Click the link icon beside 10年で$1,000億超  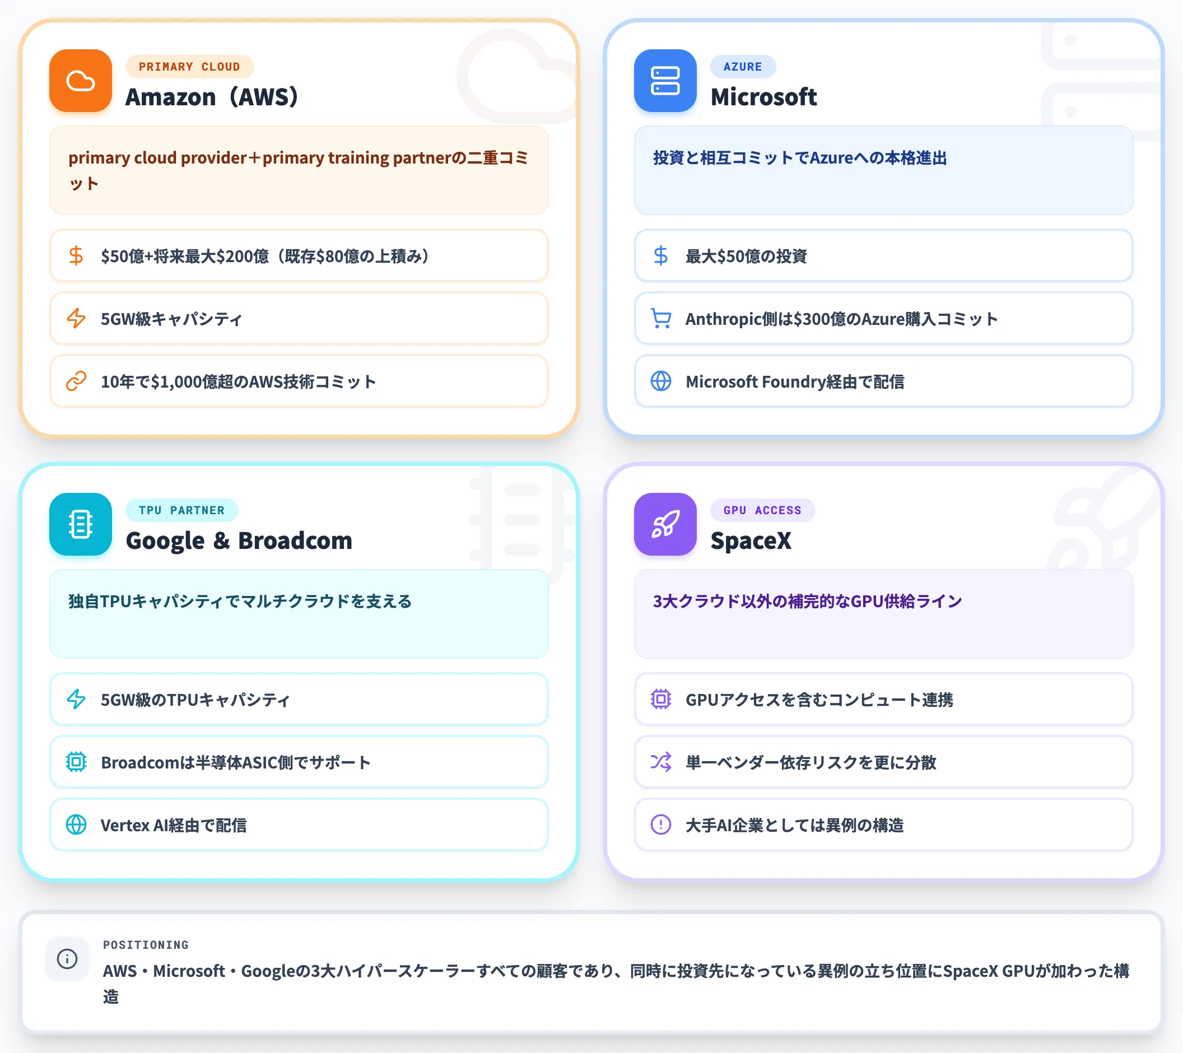(76, 381)
